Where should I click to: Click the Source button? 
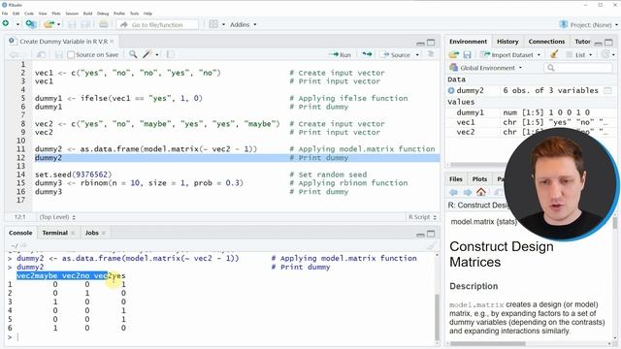(397, 54)
